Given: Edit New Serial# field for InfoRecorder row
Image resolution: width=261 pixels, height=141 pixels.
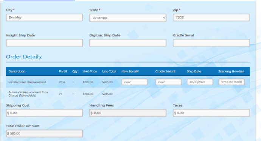Looking at the screenshot, I should (x=135, y=82).
